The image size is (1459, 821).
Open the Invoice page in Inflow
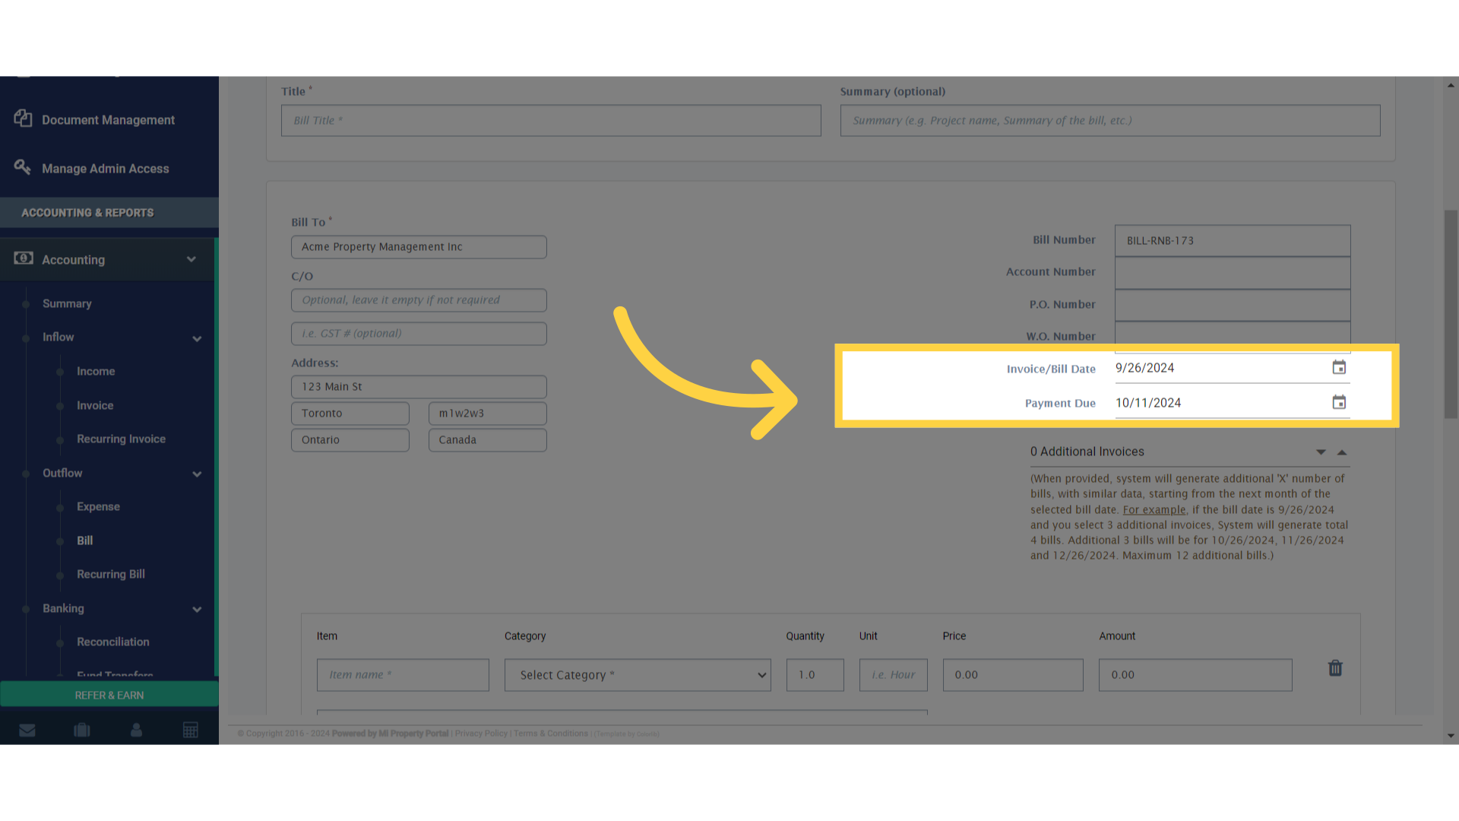point(95,405)
